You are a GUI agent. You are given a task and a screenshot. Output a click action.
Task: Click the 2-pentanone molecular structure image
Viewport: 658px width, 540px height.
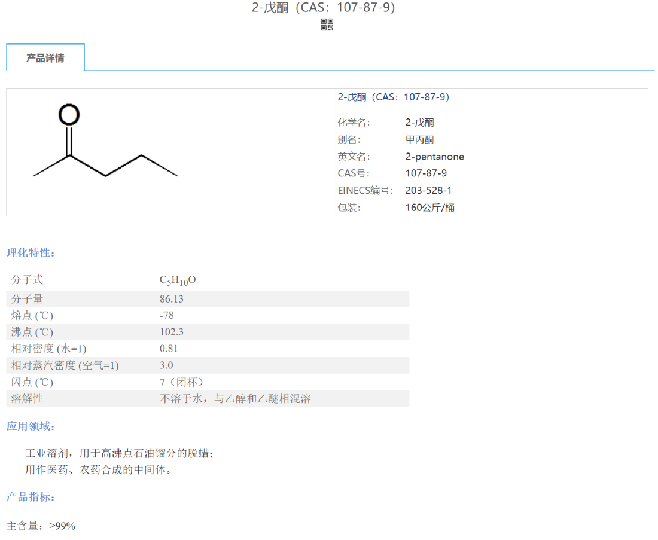[x=106, y=152]
